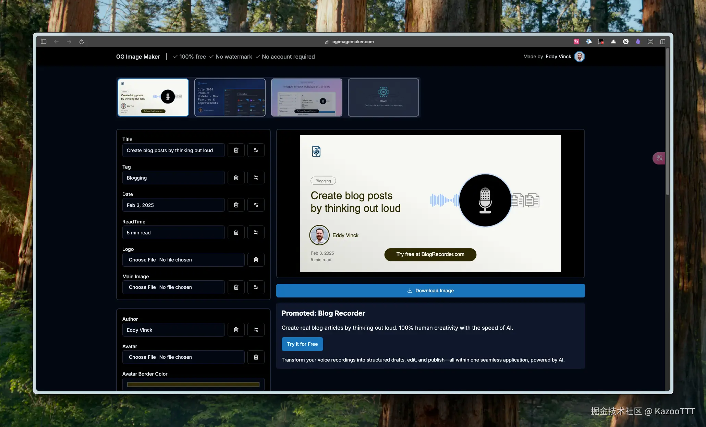Reload the page in browser toolbar
The width and height of the screenshot is (706, 427).
[82, 42]
